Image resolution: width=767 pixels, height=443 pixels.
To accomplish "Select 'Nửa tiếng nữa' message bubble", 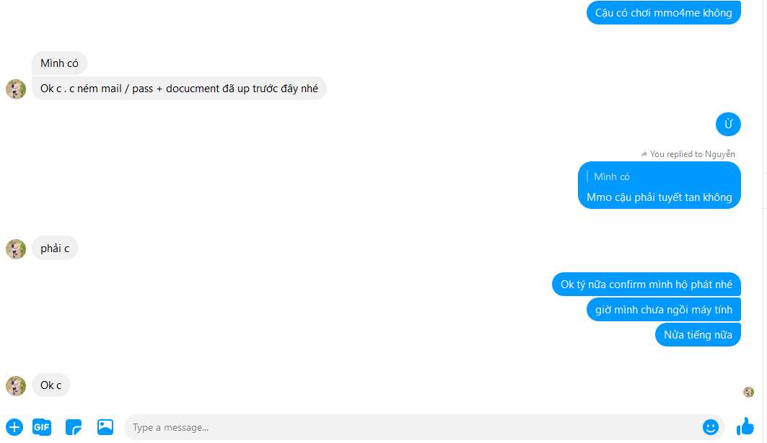I will coord(698,334).
